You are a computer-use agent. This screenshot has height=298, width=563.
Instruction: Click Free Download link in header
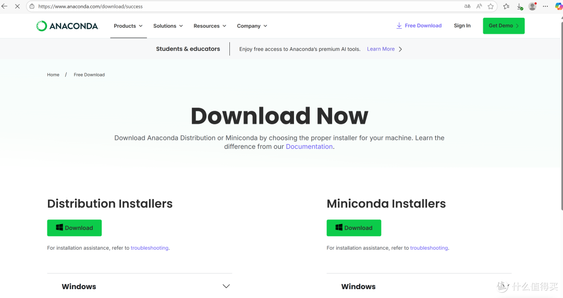coord(419,26)
